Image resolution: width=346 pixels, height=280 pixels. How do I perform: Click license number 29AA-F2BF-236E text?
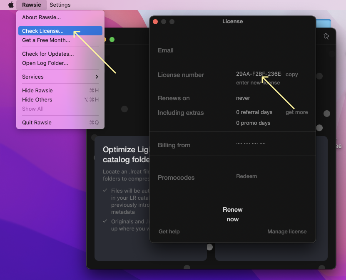259,74
